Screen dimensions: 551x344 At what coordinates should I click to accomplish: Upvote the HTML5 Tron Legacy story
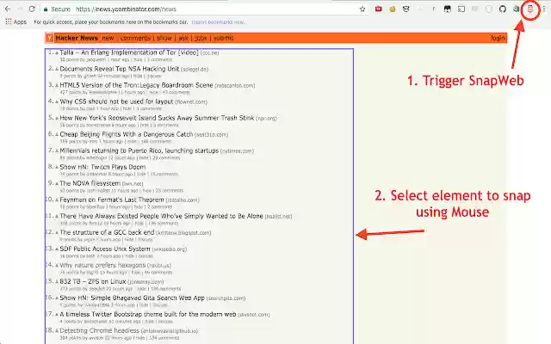click(57, 86)
